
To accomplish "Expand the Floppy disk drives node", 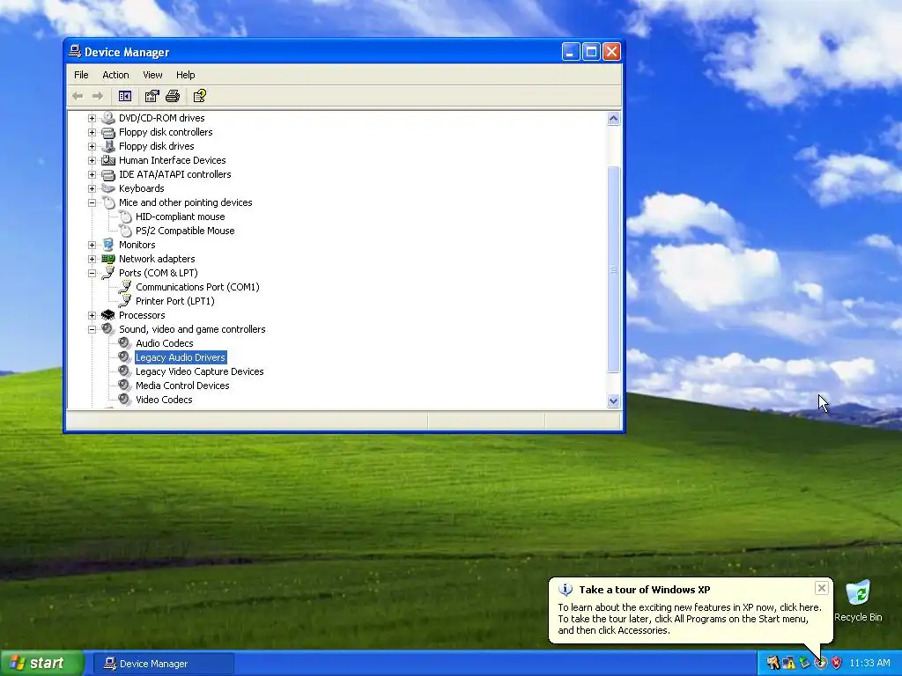I will (92, 146).
